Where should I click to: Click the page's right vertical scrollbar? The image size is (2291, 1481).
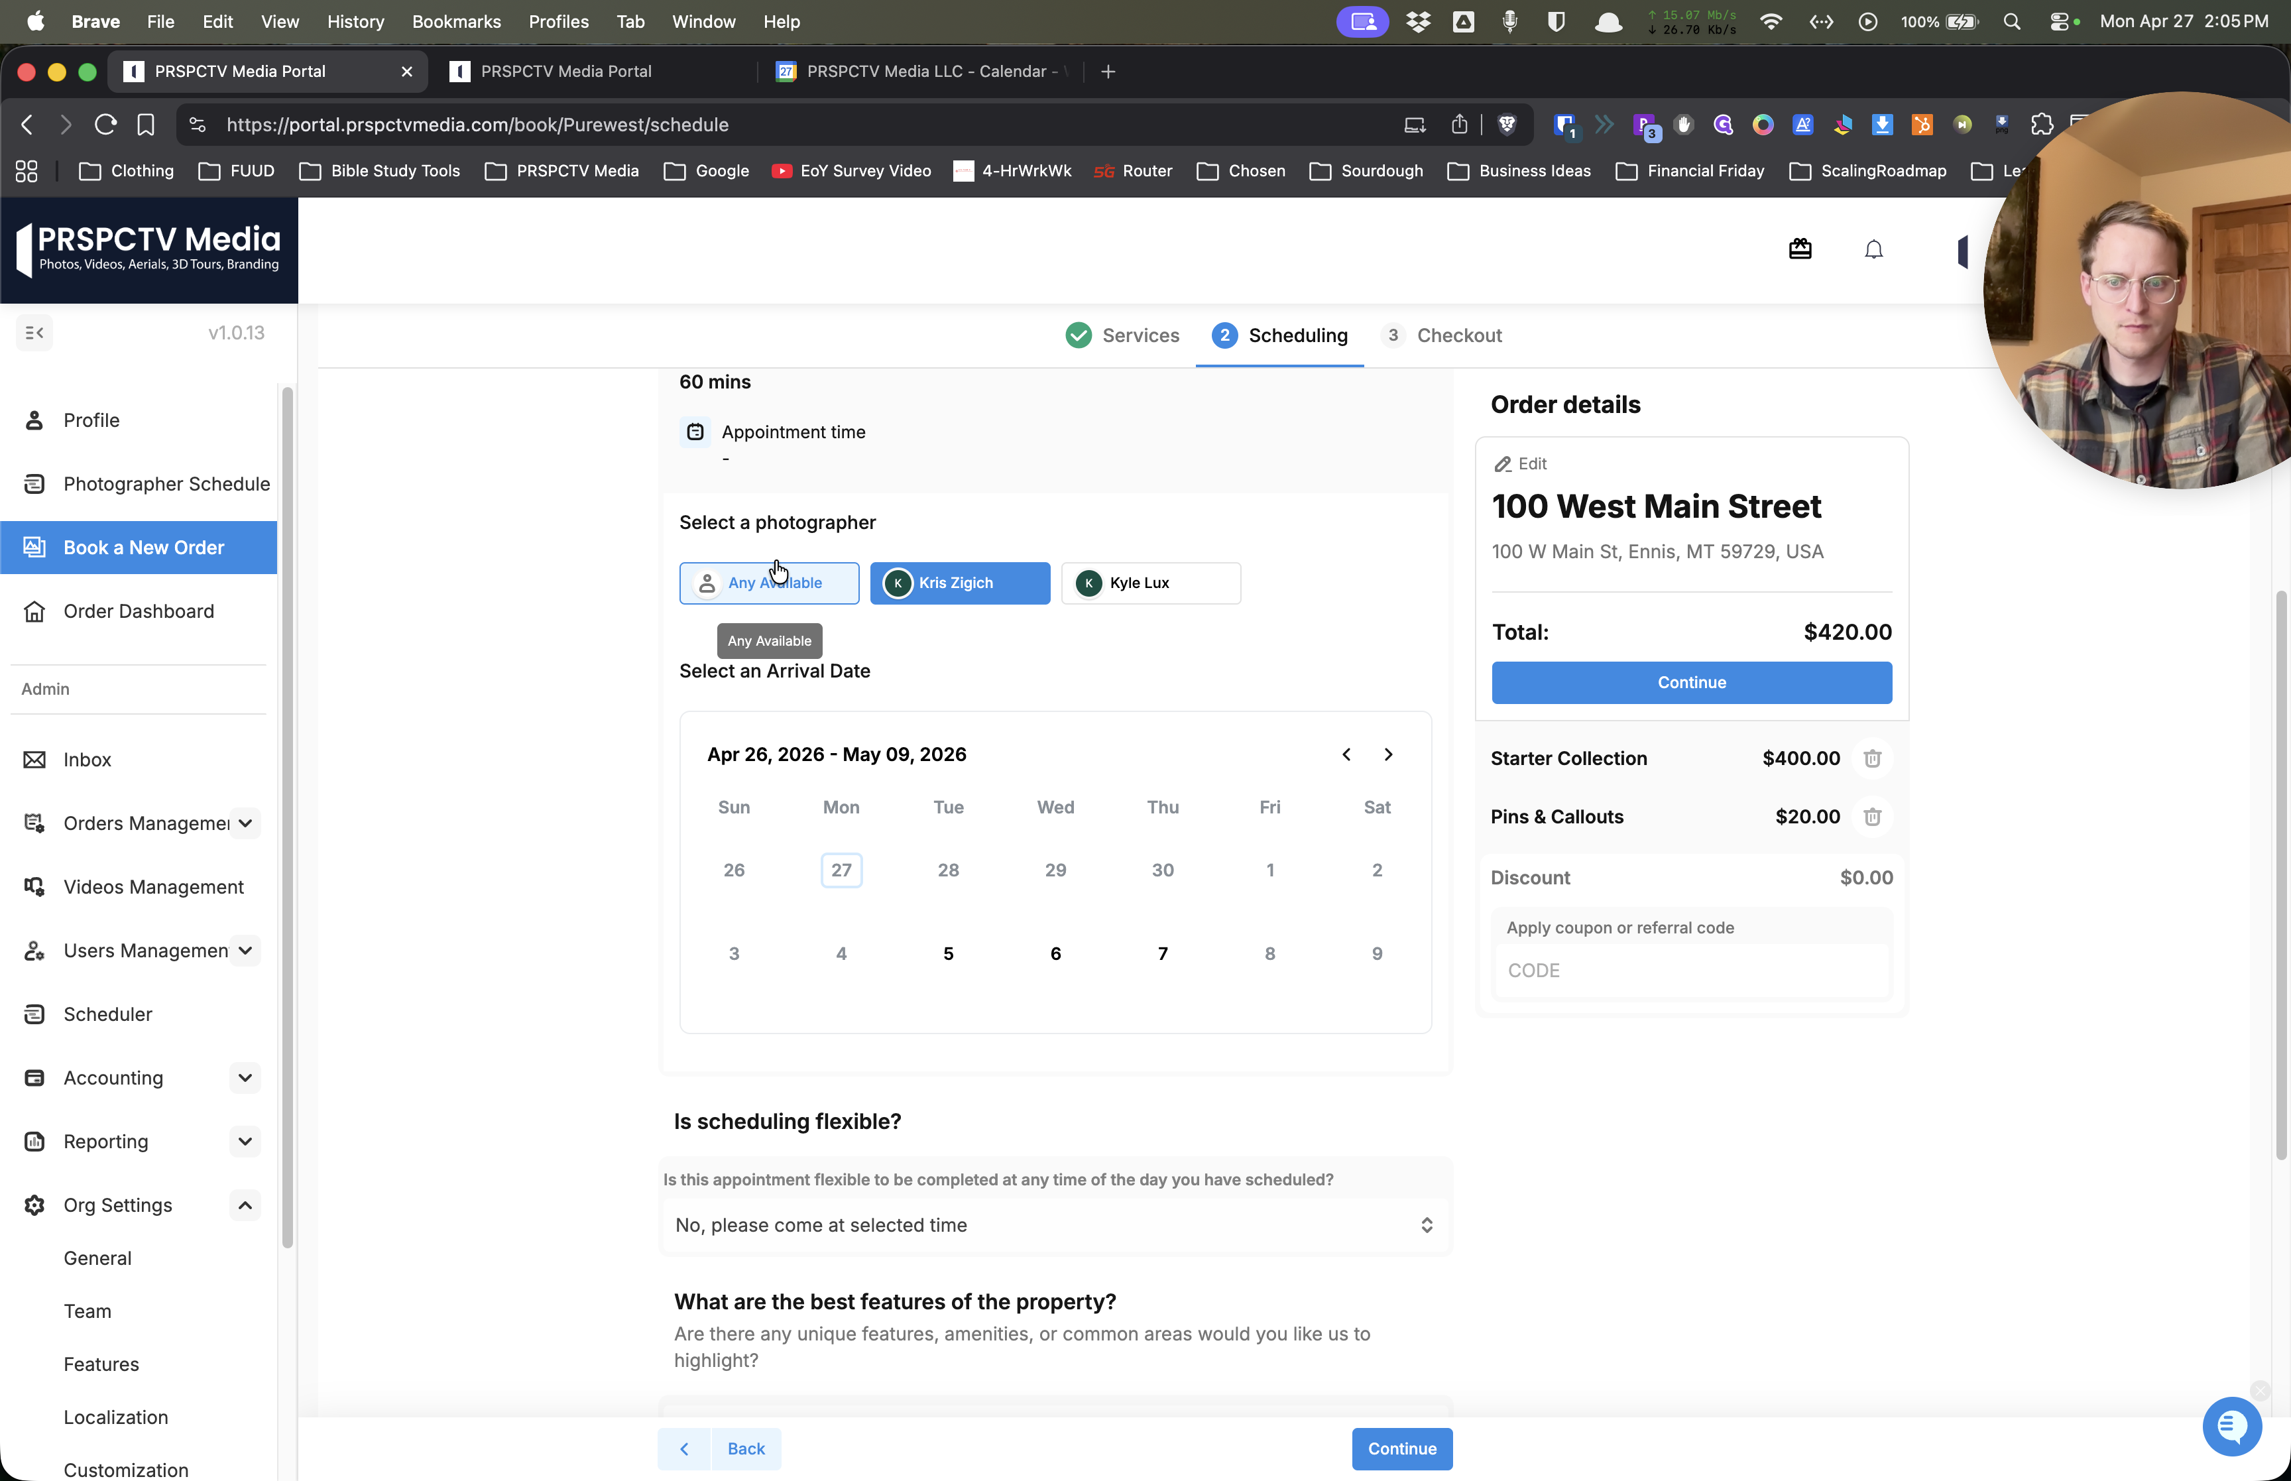pyautogui.click(x=2281, y=875)
